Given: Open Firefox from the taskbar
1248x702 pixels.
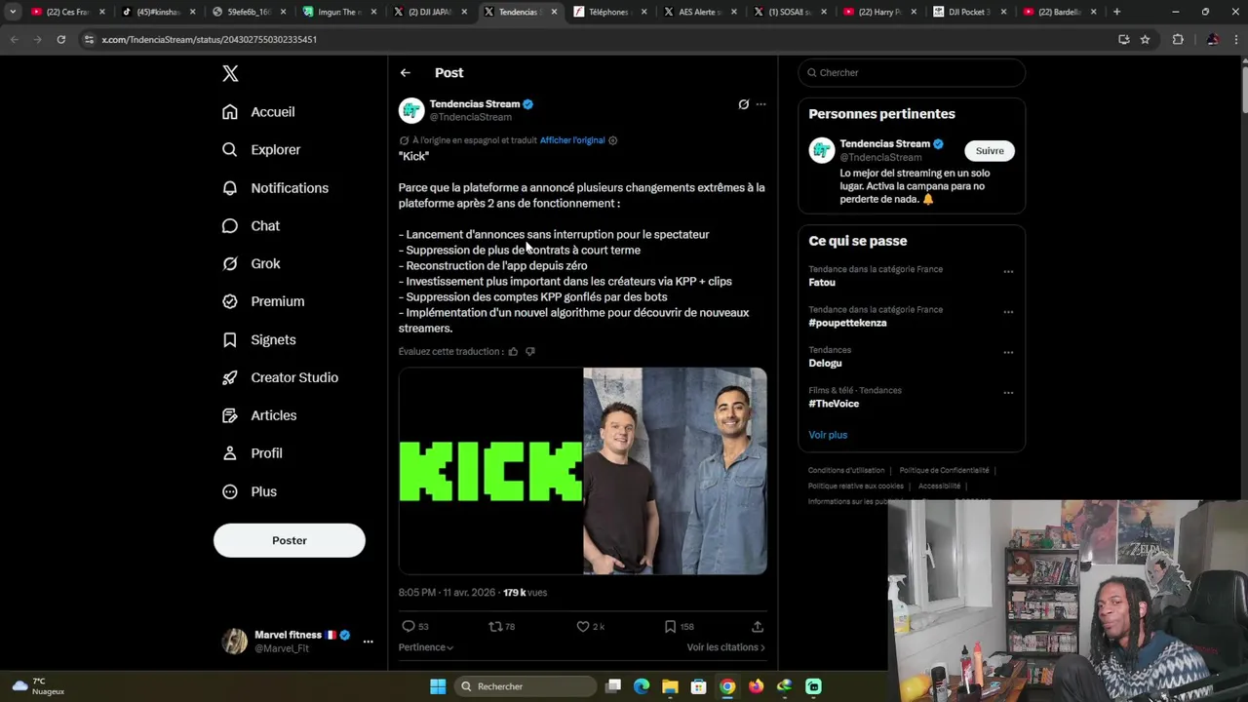Looking at the screenshot, I should tap(756, 686).
